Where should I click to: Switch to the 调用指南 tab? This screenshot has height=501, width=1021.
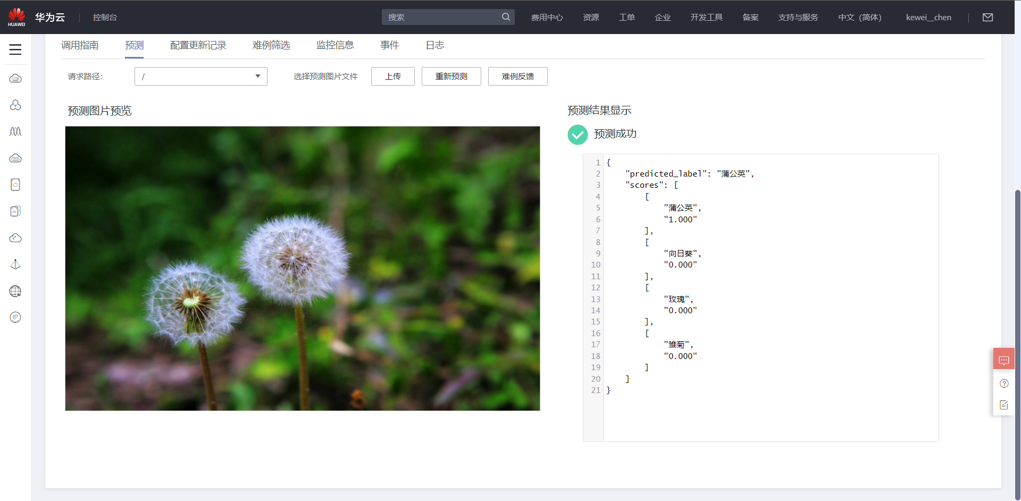coord(80,45)
